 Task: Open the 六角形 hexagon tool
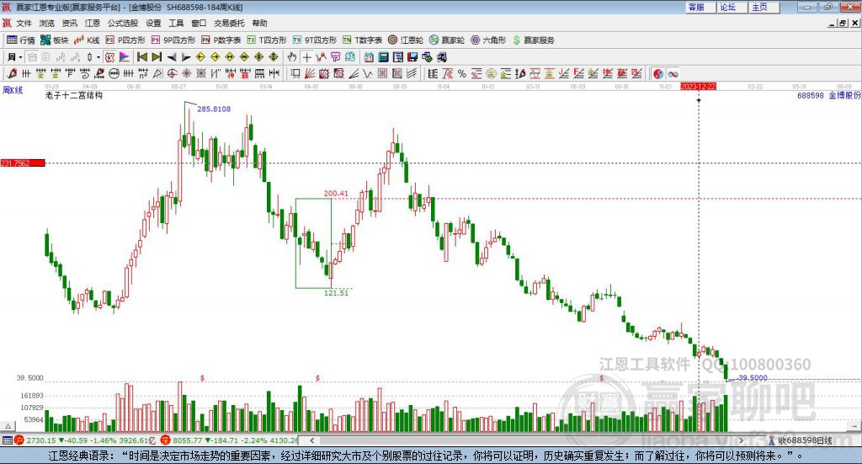point(488,40)
